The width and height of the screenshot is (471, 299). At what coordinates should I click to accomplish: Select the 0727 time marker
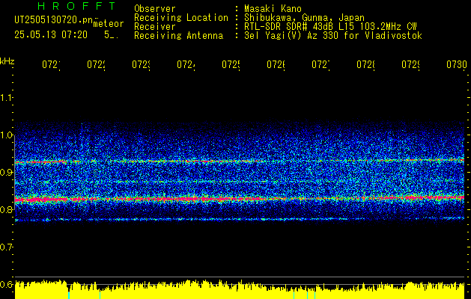(x=320, y=65)
